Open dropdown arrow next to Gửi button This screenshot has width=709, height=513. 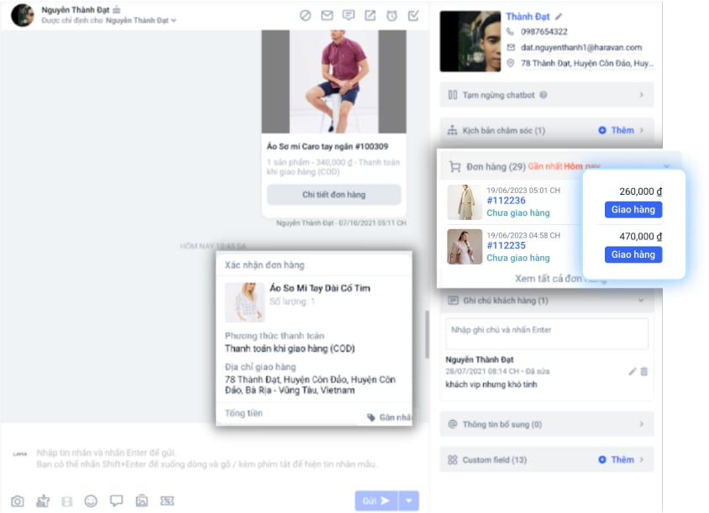(408, 500)
